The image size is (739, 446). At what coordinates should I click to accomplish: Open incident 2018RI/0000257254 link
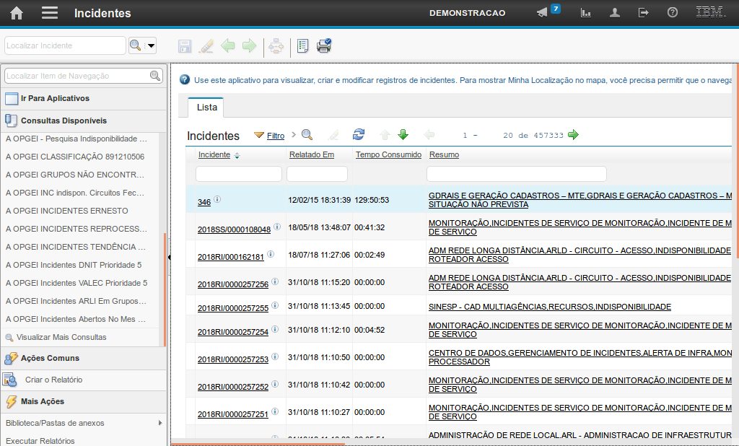(233, 332)
